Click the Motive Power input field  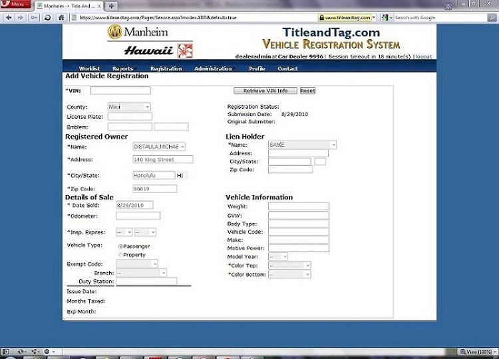tap(299, 248)
